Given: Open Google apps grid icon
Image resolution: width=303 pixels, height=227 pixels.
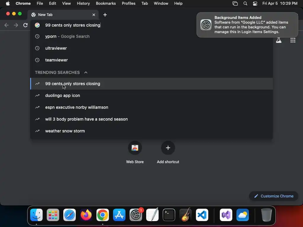Looking at the screenshot, I should (293, 40).
